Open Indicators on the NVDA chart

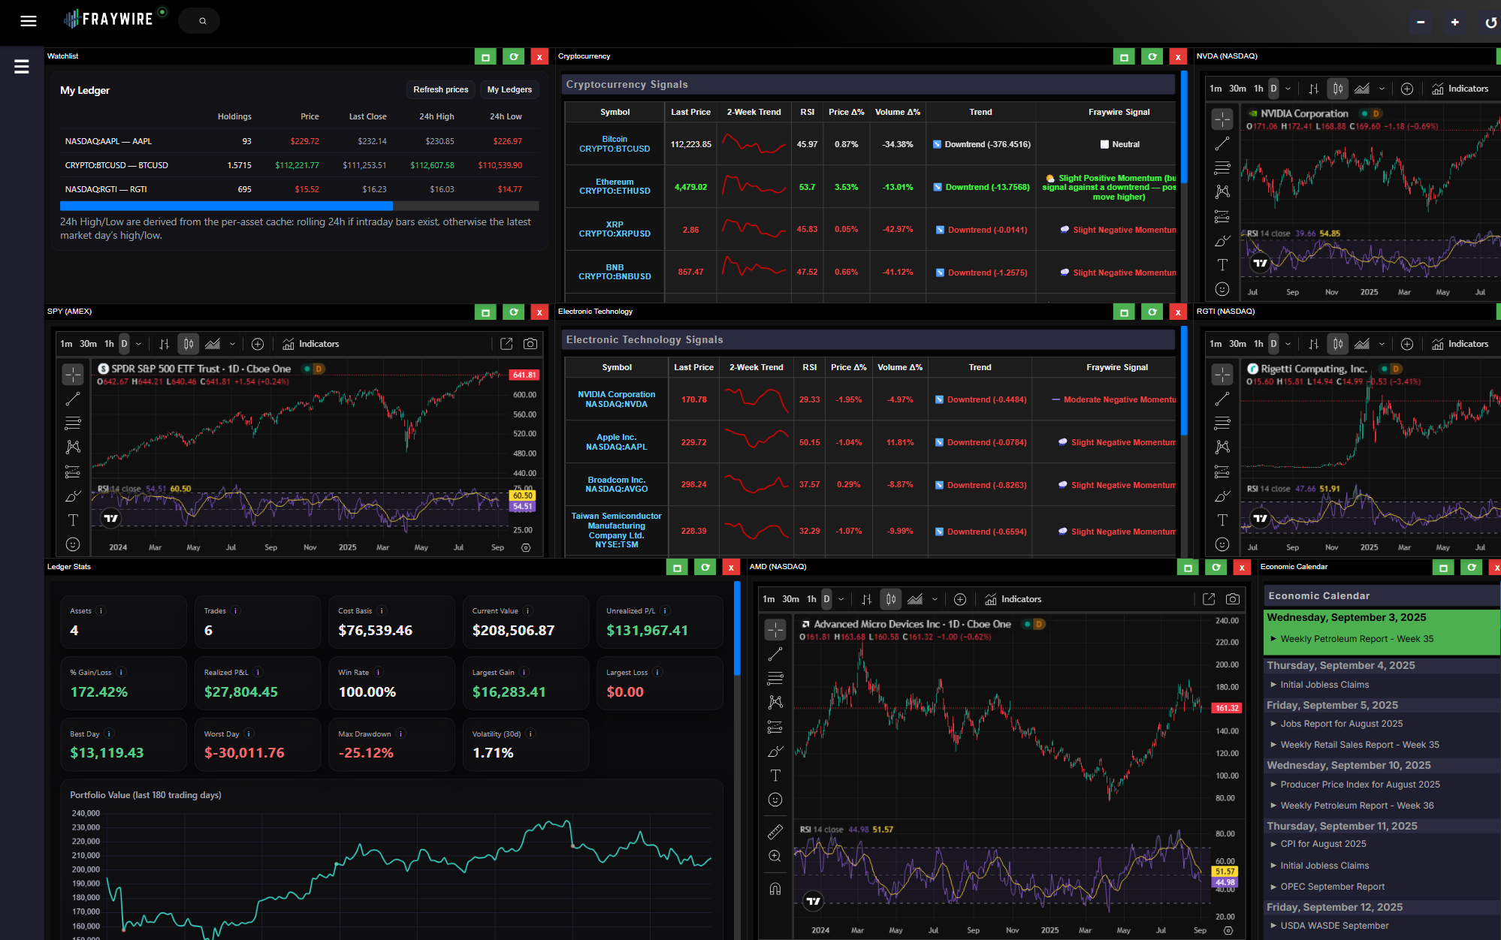point(1460,89)
